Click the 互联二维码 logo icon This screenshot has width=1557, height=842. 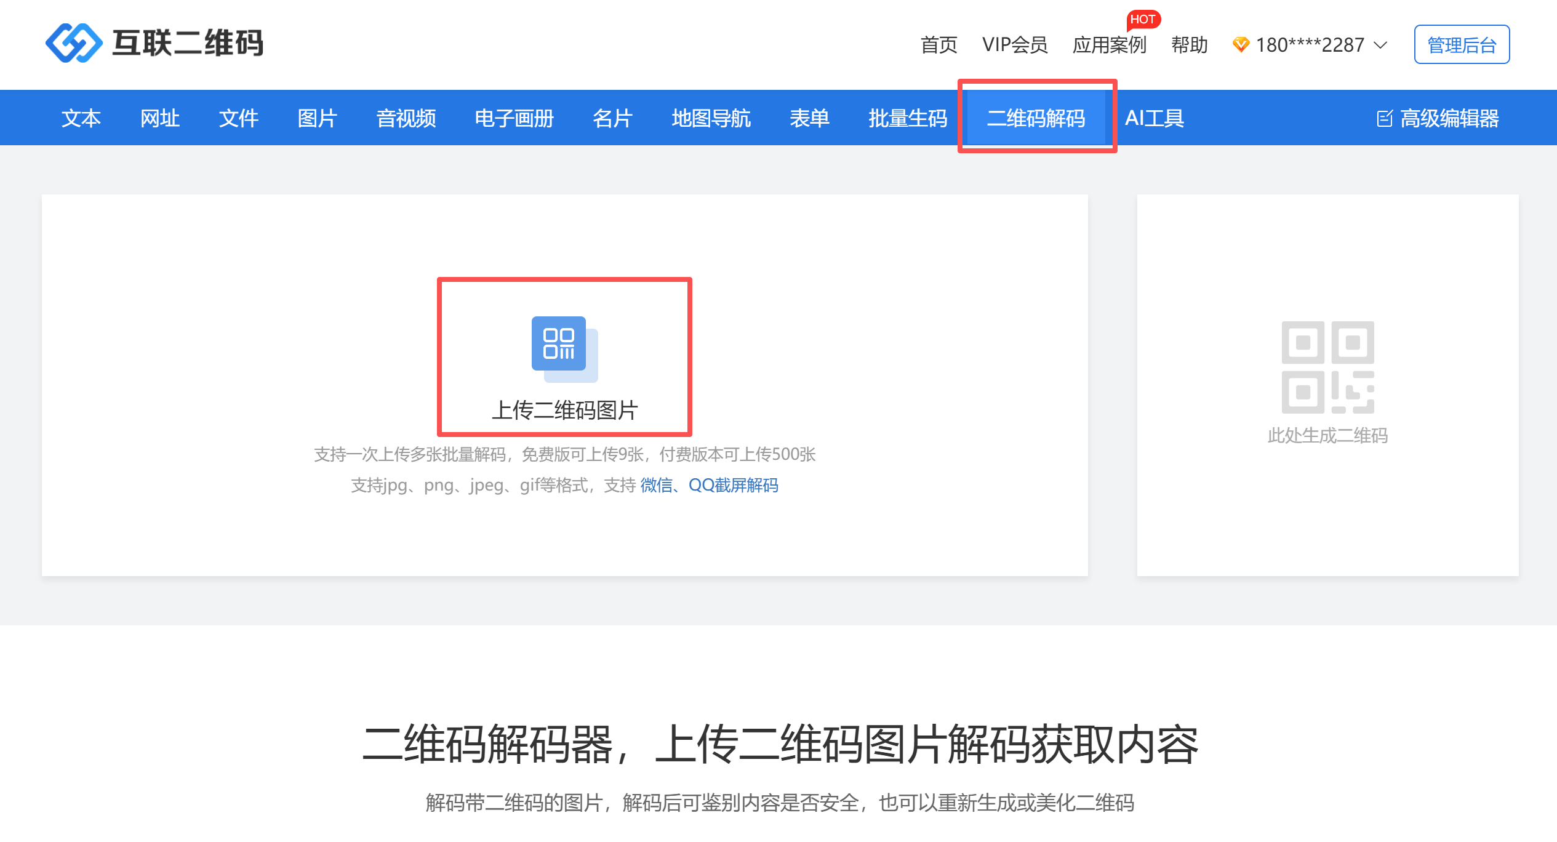point(74,43)
